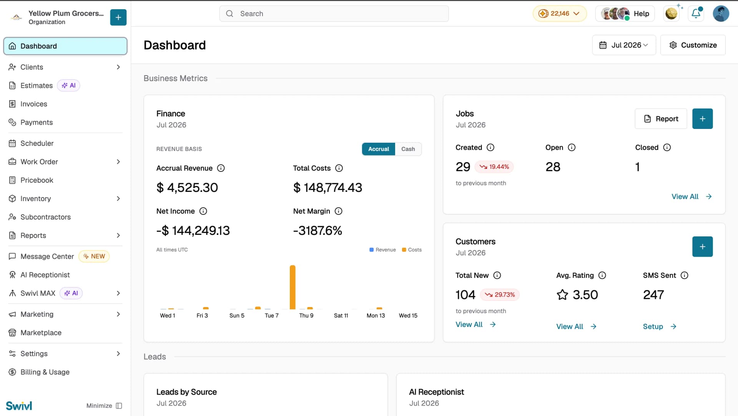Expand the Marketing submenu chevron
This screenshot has height=416, width=738.
pyautogui.click(x=118, y=314)
